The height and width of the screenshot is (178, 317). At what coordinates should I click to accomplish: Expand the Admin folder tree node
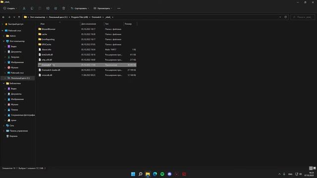(3, 36)
